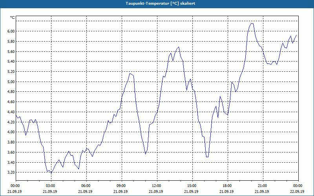
Task: Click the 21:00 time axis label
Action: (263, 186)
